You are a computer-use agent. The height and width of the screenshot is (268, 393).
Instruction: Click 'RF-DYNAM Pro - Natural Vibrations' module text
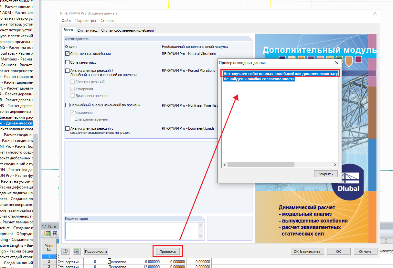point(189,54)
